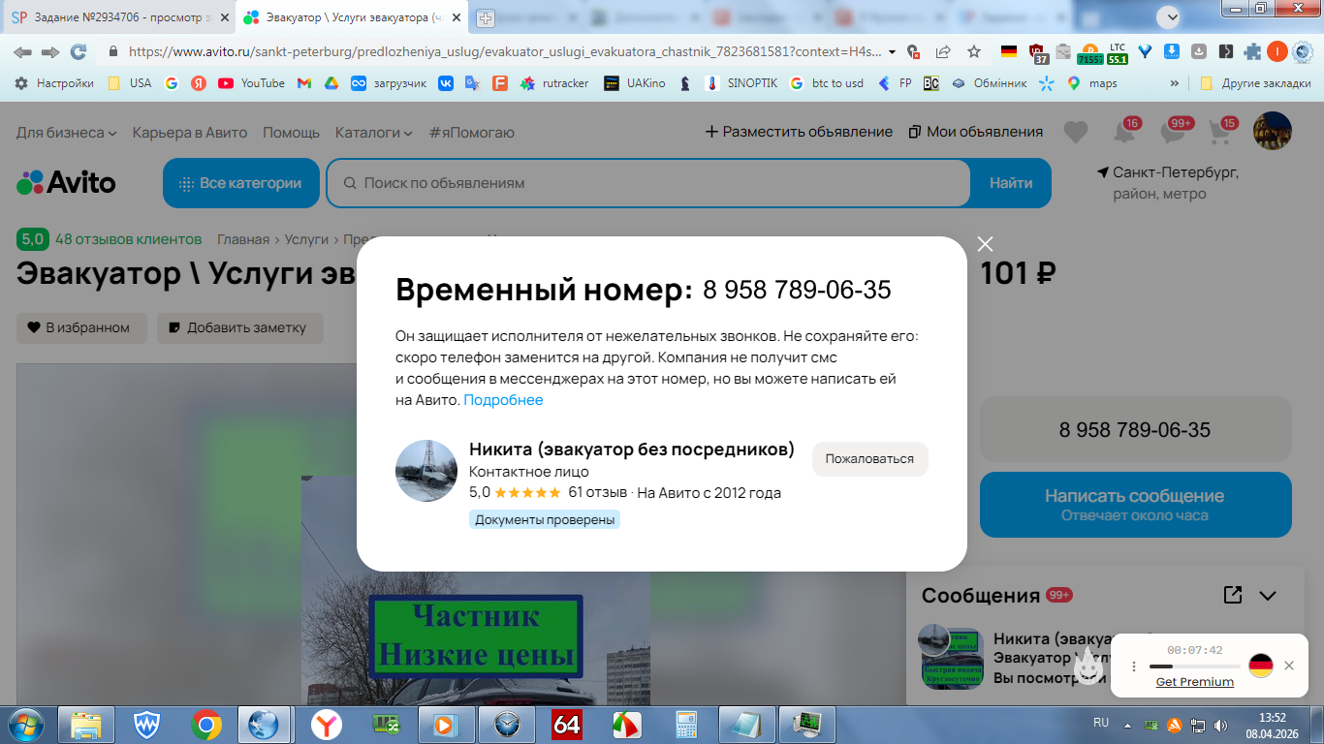The height and width of the screenshot is (744, 1324).
Task: Open Главная breadcrumb link
Action: tap(243, 239)
